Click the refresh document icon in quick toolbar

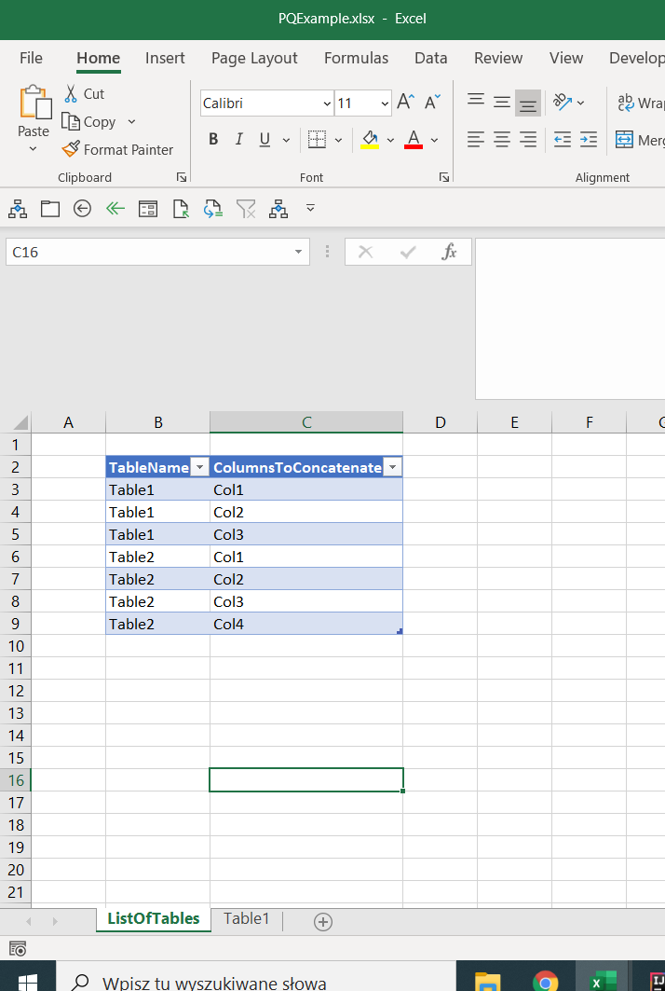pos(213,209)
